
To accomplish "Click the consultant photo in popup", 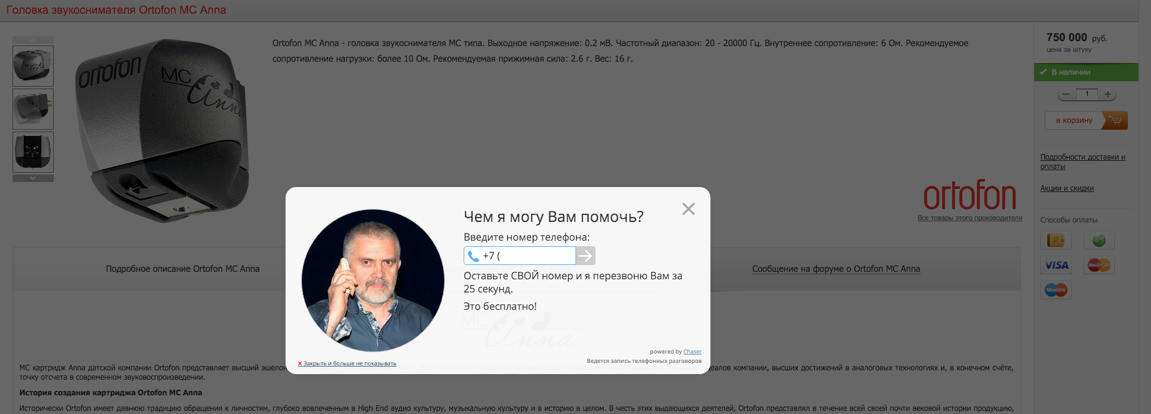I will tap(373, 281).
